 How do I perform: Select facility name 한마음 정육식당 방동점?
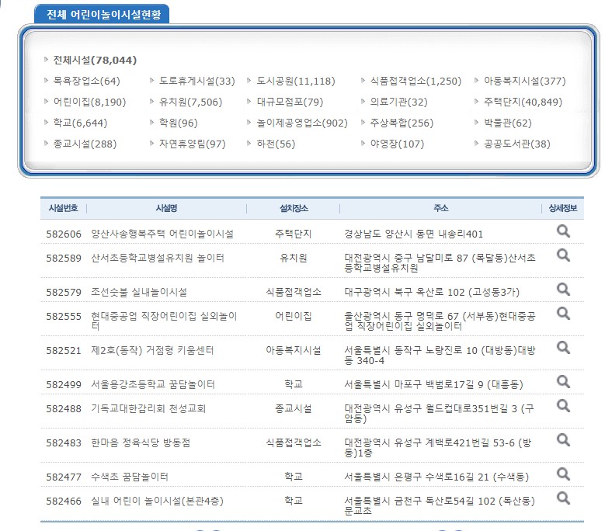click(x=141, y=442)
